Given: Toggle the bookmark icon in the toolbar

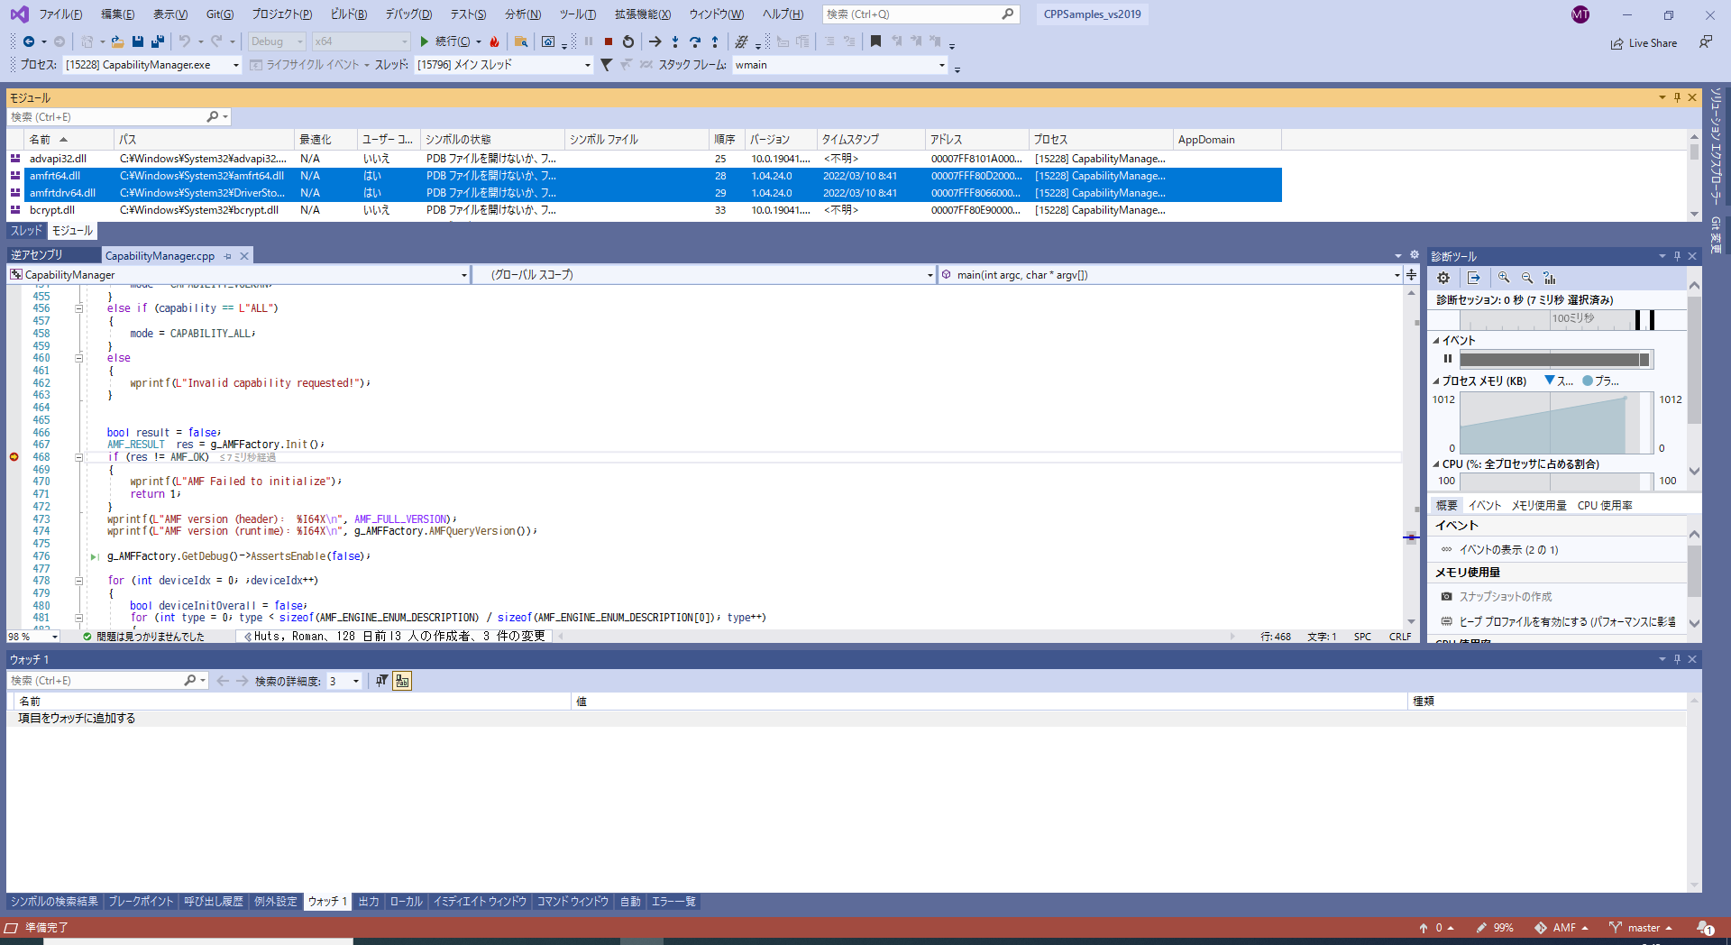Looking at the screenshot, I should coord(875,41).
